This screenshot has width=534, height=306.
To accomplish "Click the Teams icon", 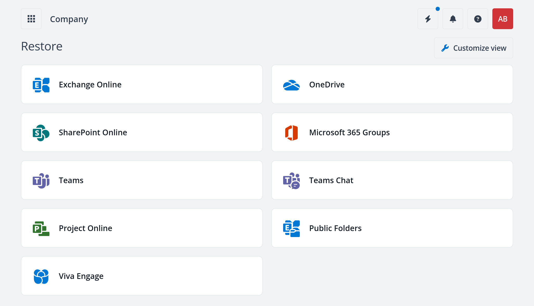I will pyautogui.click(x=41, y=181).
